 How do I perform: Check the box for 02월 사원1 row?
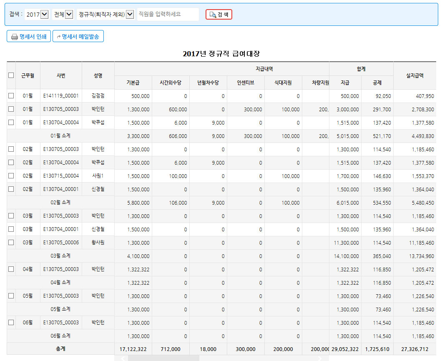click(11, 175)
